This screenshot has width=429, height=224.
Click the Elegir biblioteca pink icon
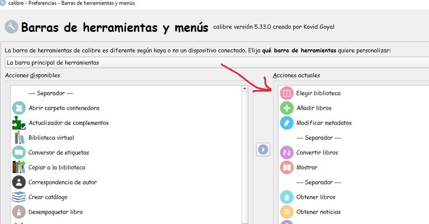coord(286,93)
